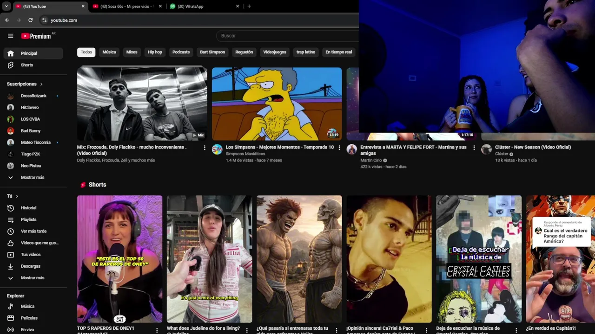The width and height of the screenshot is (595, 334).
Task: Open Videos que me gustan
Action: tap(33, 243)
